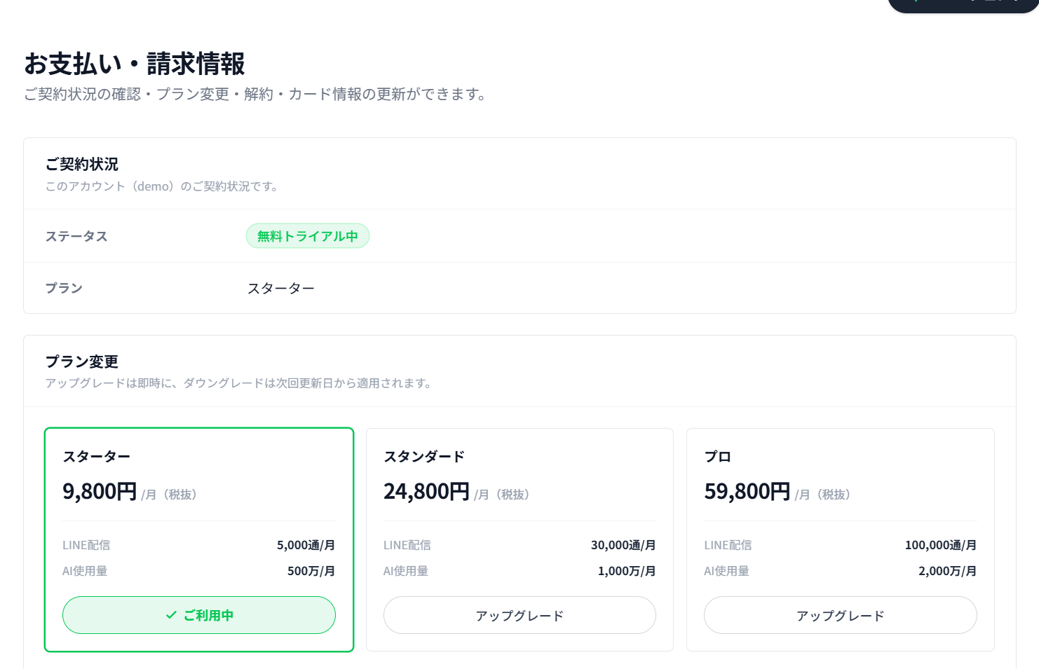This screenshot has height=669, width=1039.
Task: Select the スタンダード plan card title
Action: tap(424, 457)
